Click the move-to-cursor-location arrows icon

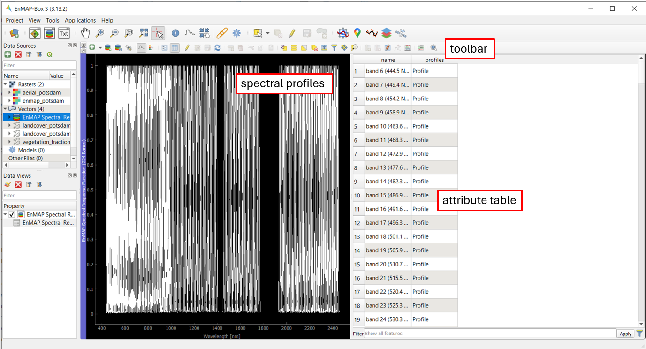[x=205, y=33]
